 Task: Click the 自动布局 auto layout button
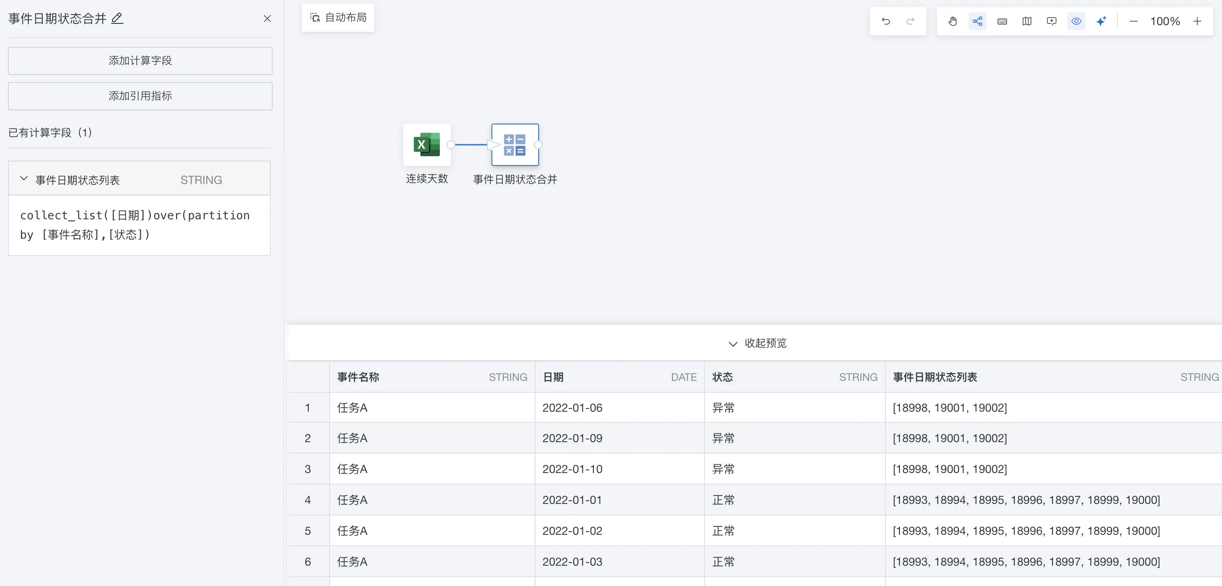point(338,18)
